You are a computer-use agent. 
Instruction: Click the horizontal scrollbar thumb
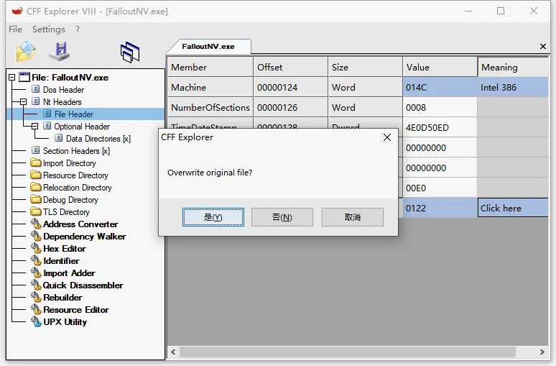coord(348,352)
